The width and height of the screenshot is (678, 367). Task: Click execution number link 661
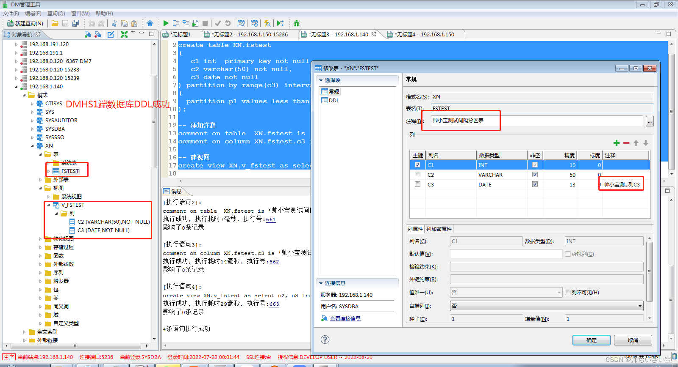pos(271,220)
